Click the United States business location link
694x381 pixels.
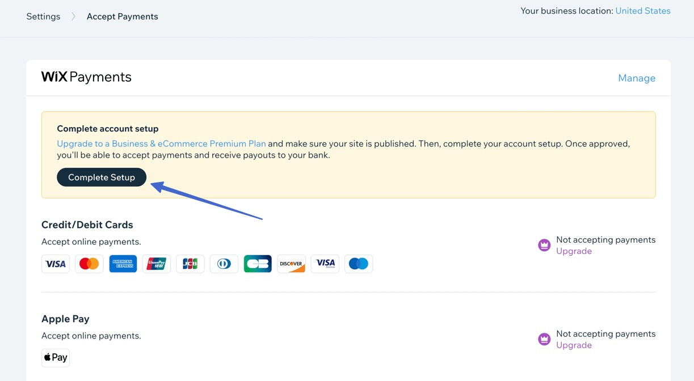(642, 10)
